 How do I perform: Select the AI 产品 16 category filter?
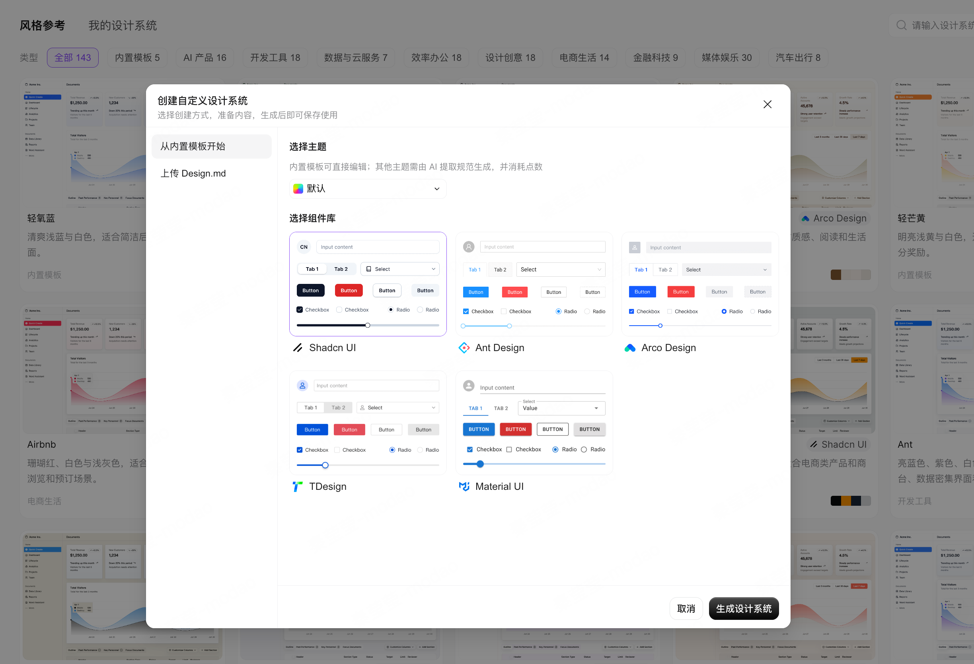(x=205, y=58)
